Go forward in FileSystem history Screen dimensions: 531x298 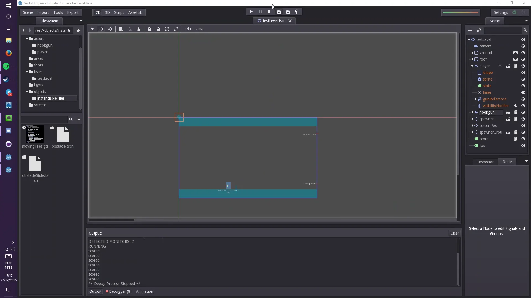pyautogui.click(x=30, y=30)
